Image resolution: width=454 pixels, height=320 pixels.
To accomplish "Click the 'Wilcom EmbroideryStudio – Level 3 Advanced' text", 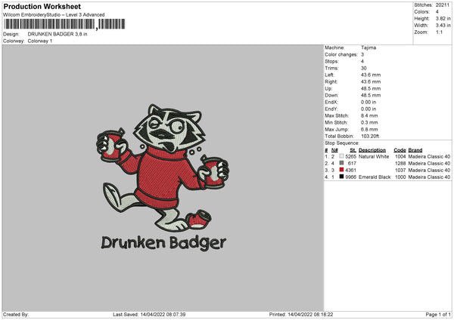I will [54, 15].
